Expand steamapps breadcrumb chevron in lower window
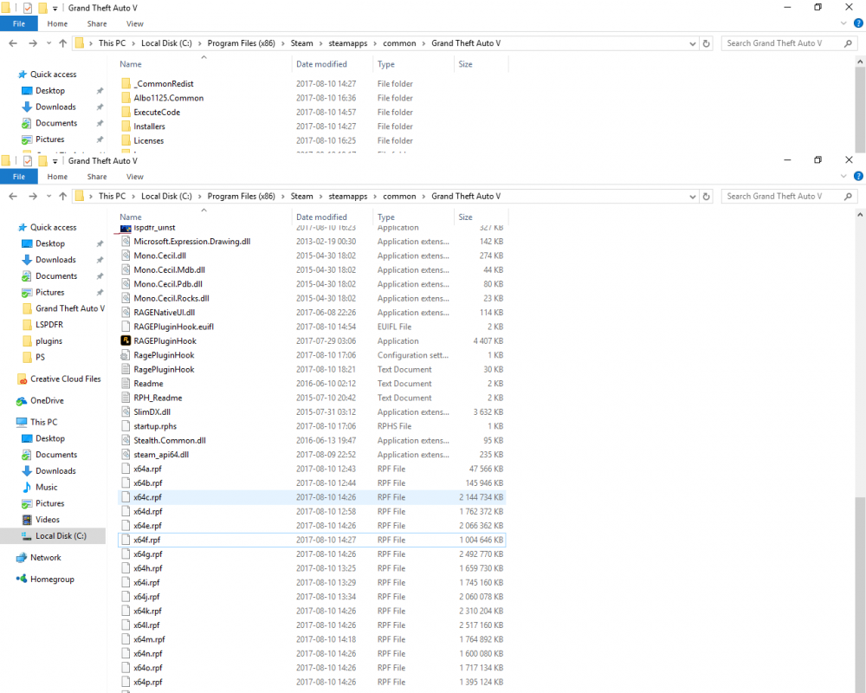Image resolution: width=866 pixels, height=693 pixels. click(x=375, y=196)
